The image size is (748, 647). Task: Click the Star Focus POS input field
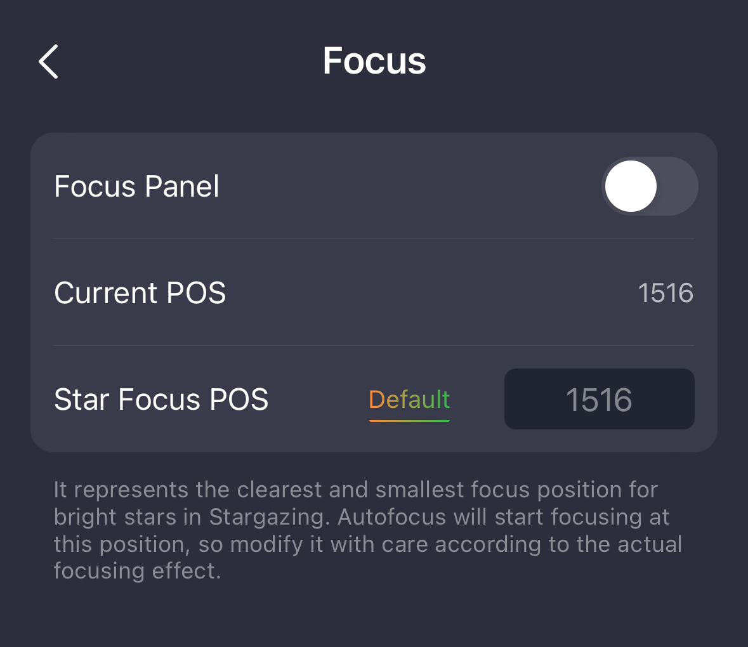(x=599, y=400)
